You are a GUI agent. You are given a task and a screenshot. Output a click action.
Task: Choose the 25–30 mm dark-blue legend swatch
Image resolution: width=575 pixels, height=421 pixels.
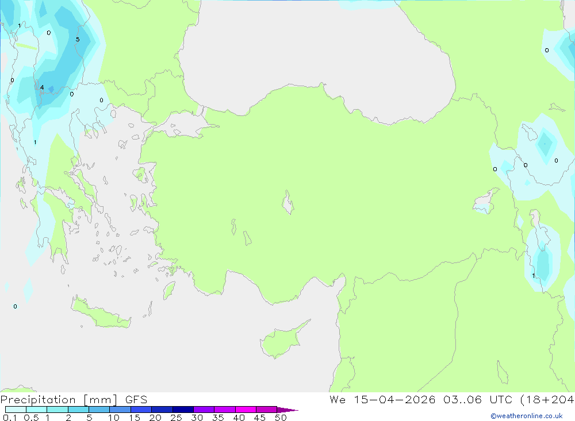tap(183, 410)
